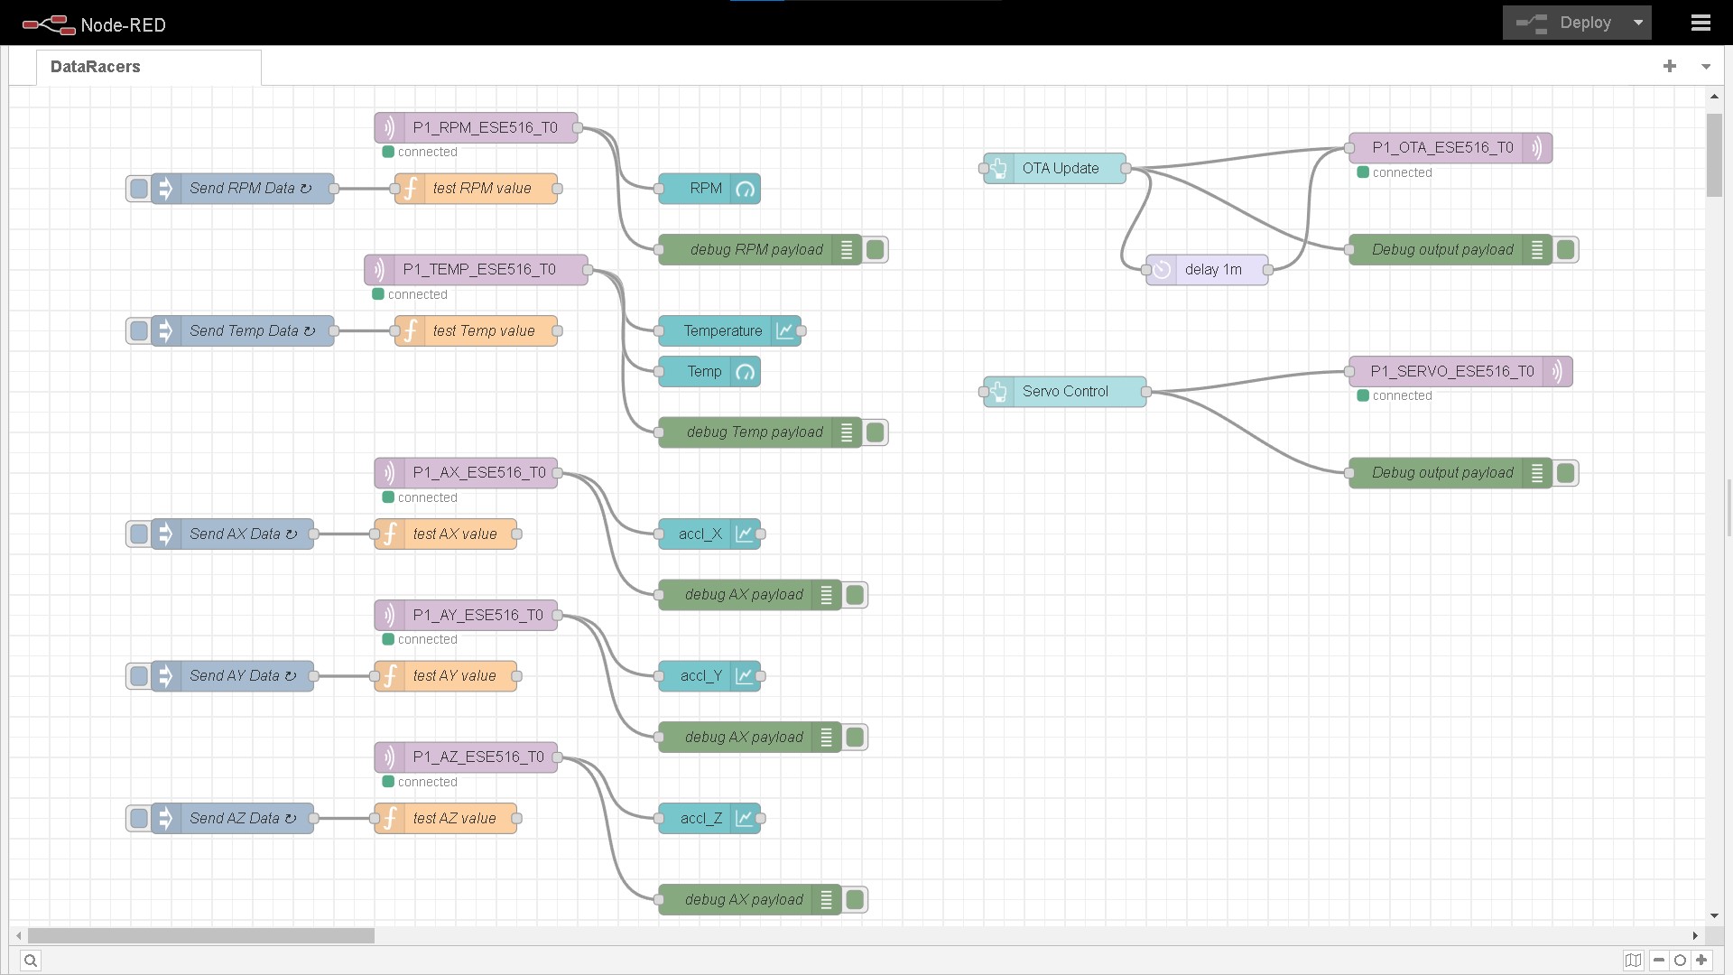Select the P1_AX_ESE516_T0 MQTT node icon
The image size is (1733, 975).
click(x=389, y=473)
